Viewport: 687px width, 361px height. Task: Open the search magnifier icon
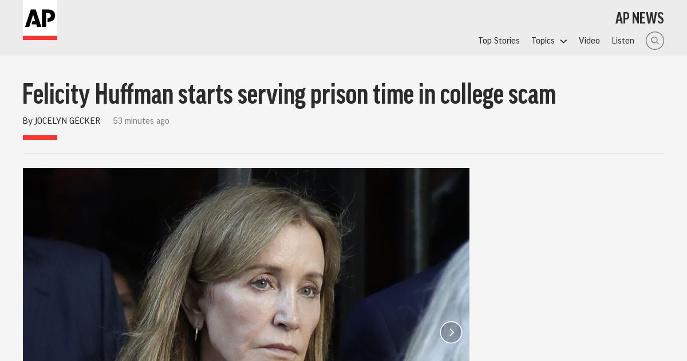655,41
